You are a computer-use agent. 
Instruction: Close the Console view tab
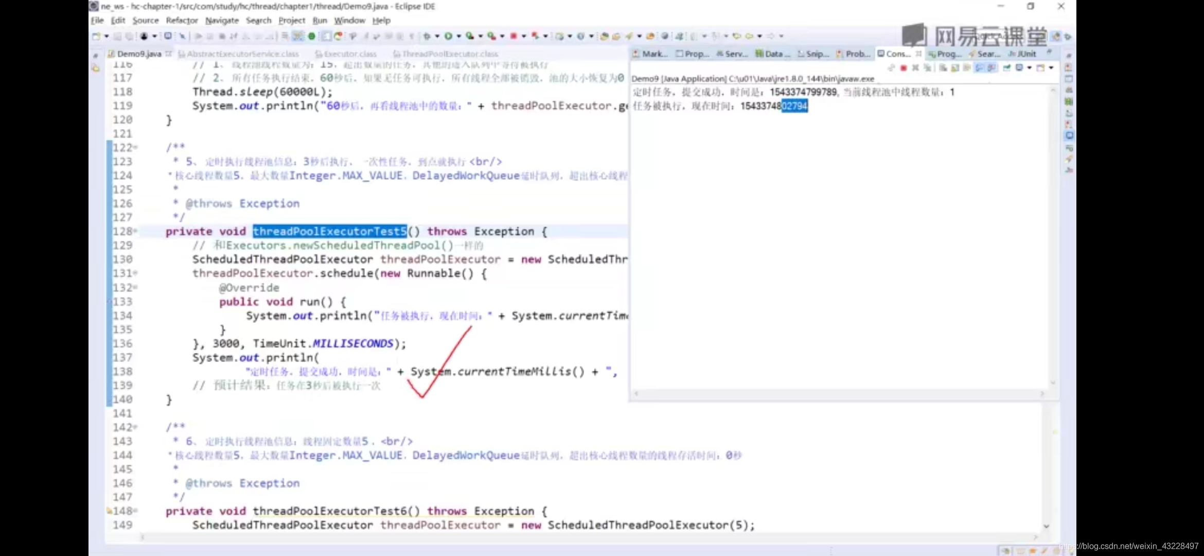click(x=918, y=54)
